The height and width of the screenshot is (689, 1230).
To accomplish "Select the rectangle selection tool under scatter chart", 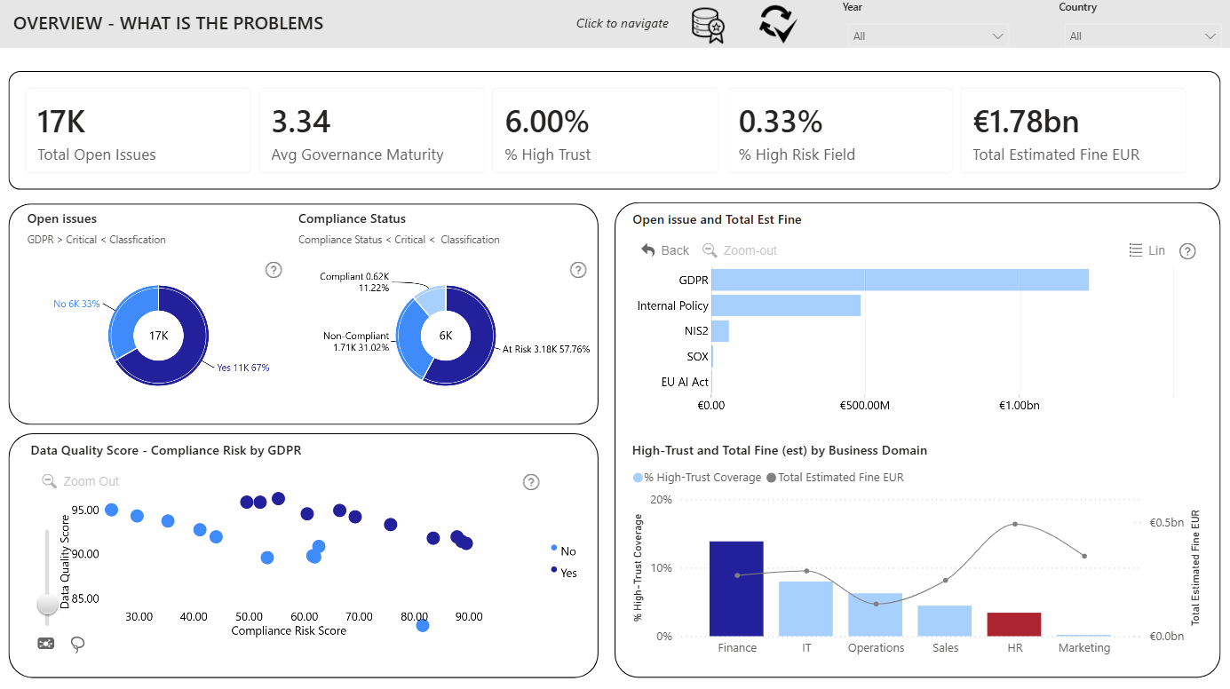I will coord(46,643).
